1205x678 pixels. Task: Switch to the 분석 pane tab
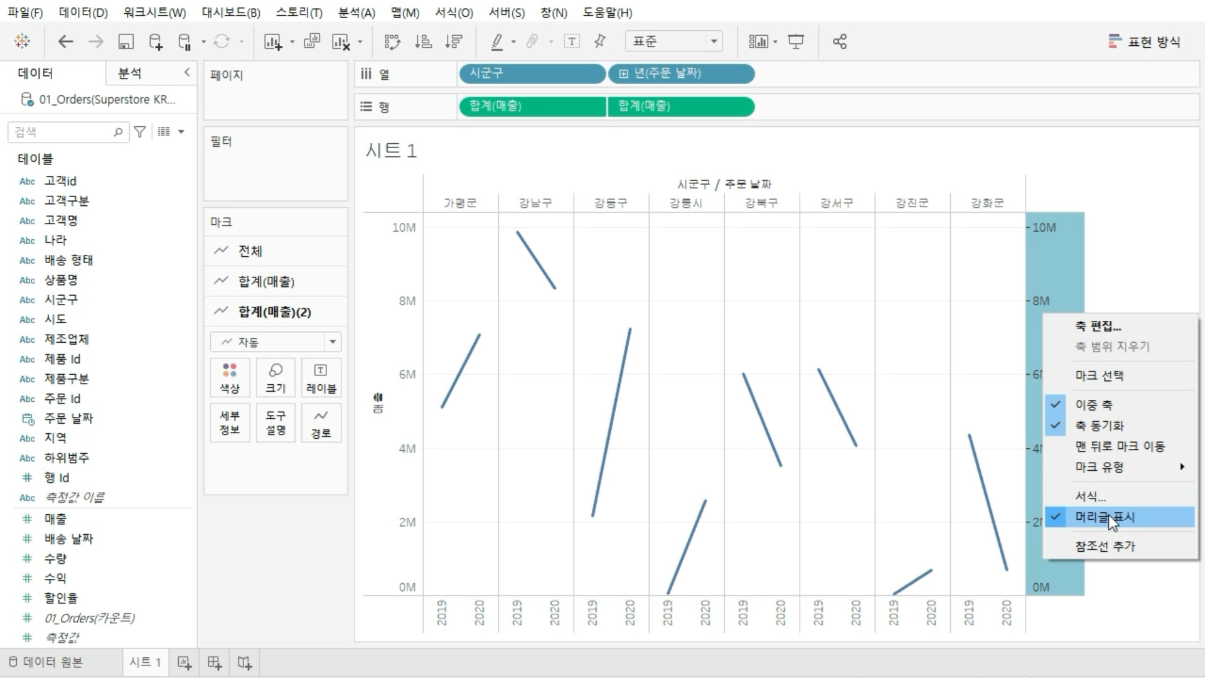pos(130,73)
